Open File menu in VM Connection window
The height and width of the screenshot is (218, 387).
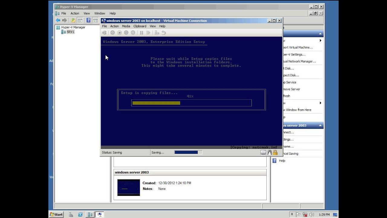coord(105,26)
